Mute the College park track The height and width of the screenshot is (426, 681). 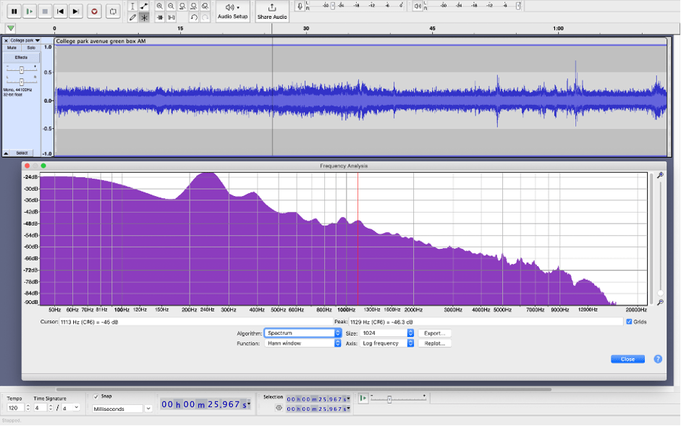pos(12,48)
